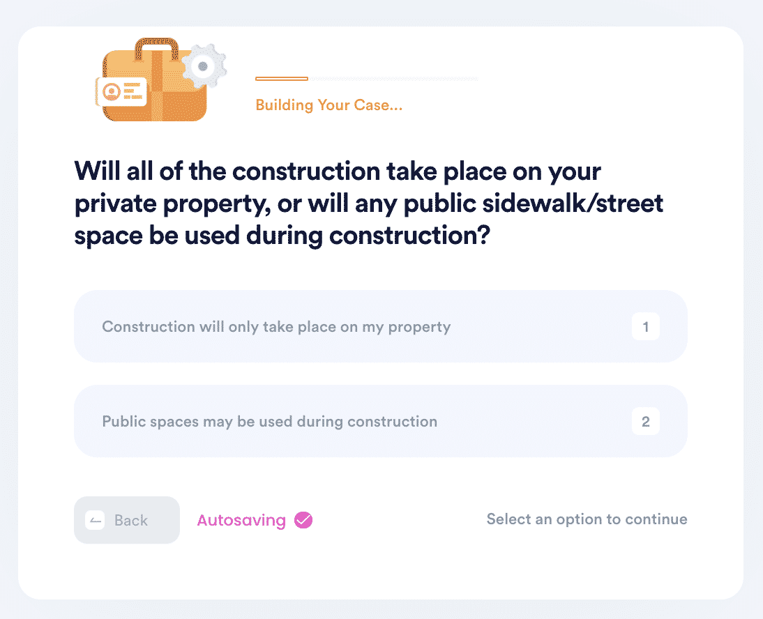Go back using the Back button

click(126, 520)
